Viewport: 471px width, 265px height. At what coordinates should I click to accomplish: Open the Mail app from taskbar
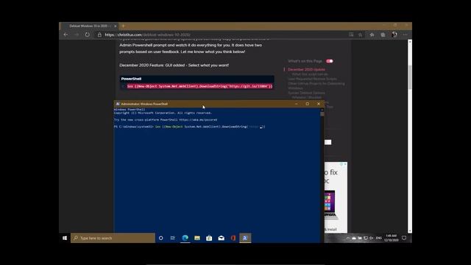click(222, 238)
